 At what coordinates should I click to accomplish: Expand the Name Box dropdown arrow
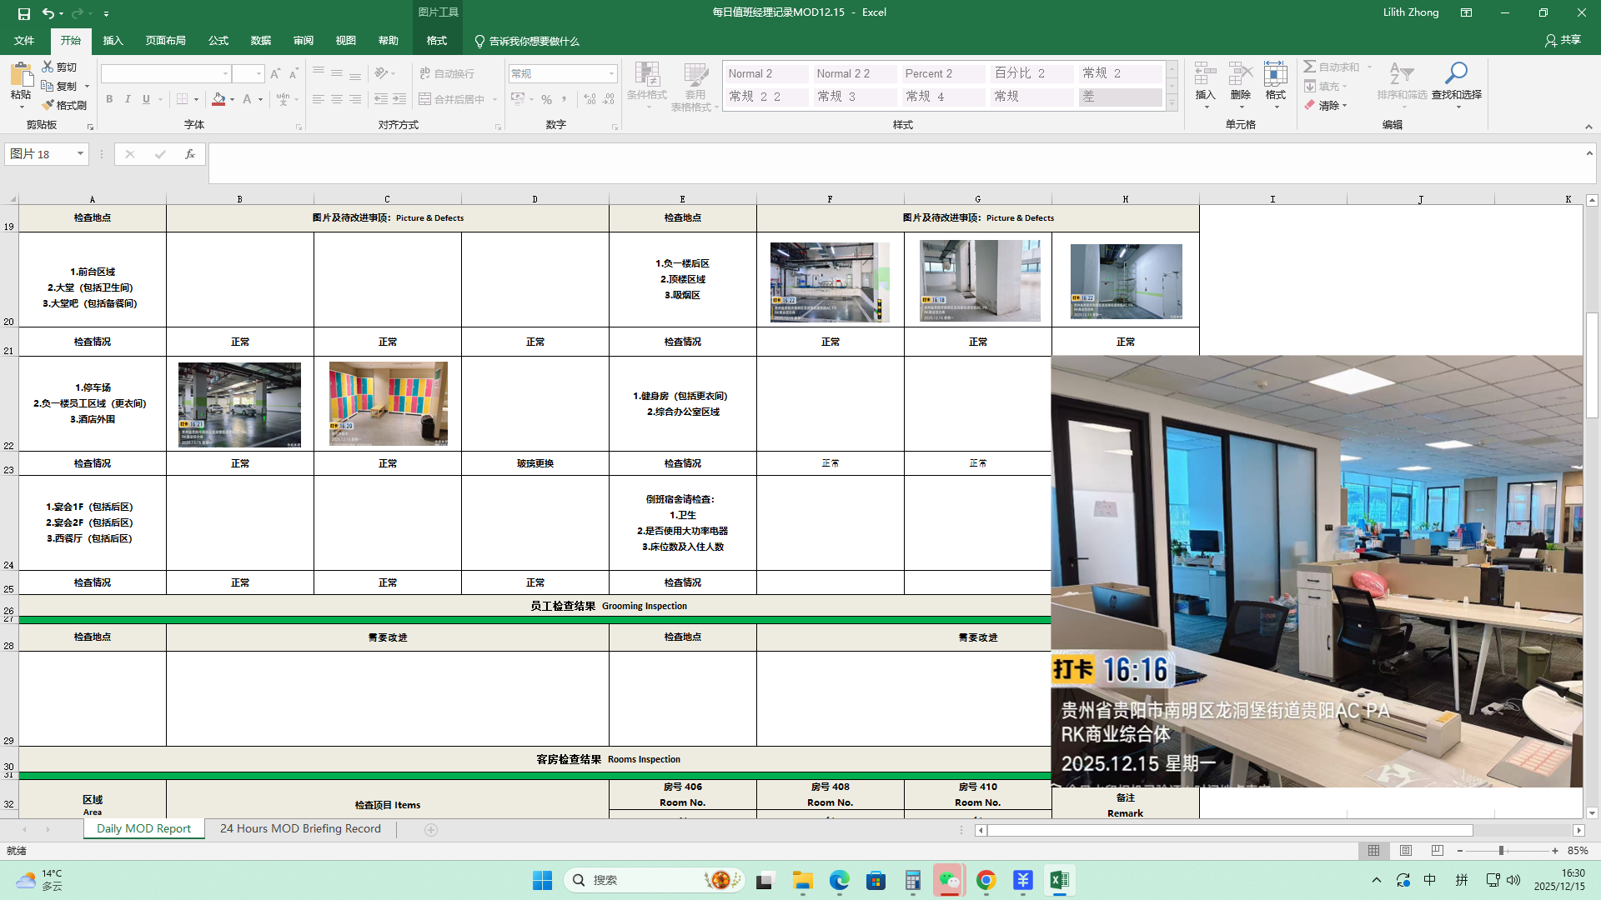coord(80,153)
